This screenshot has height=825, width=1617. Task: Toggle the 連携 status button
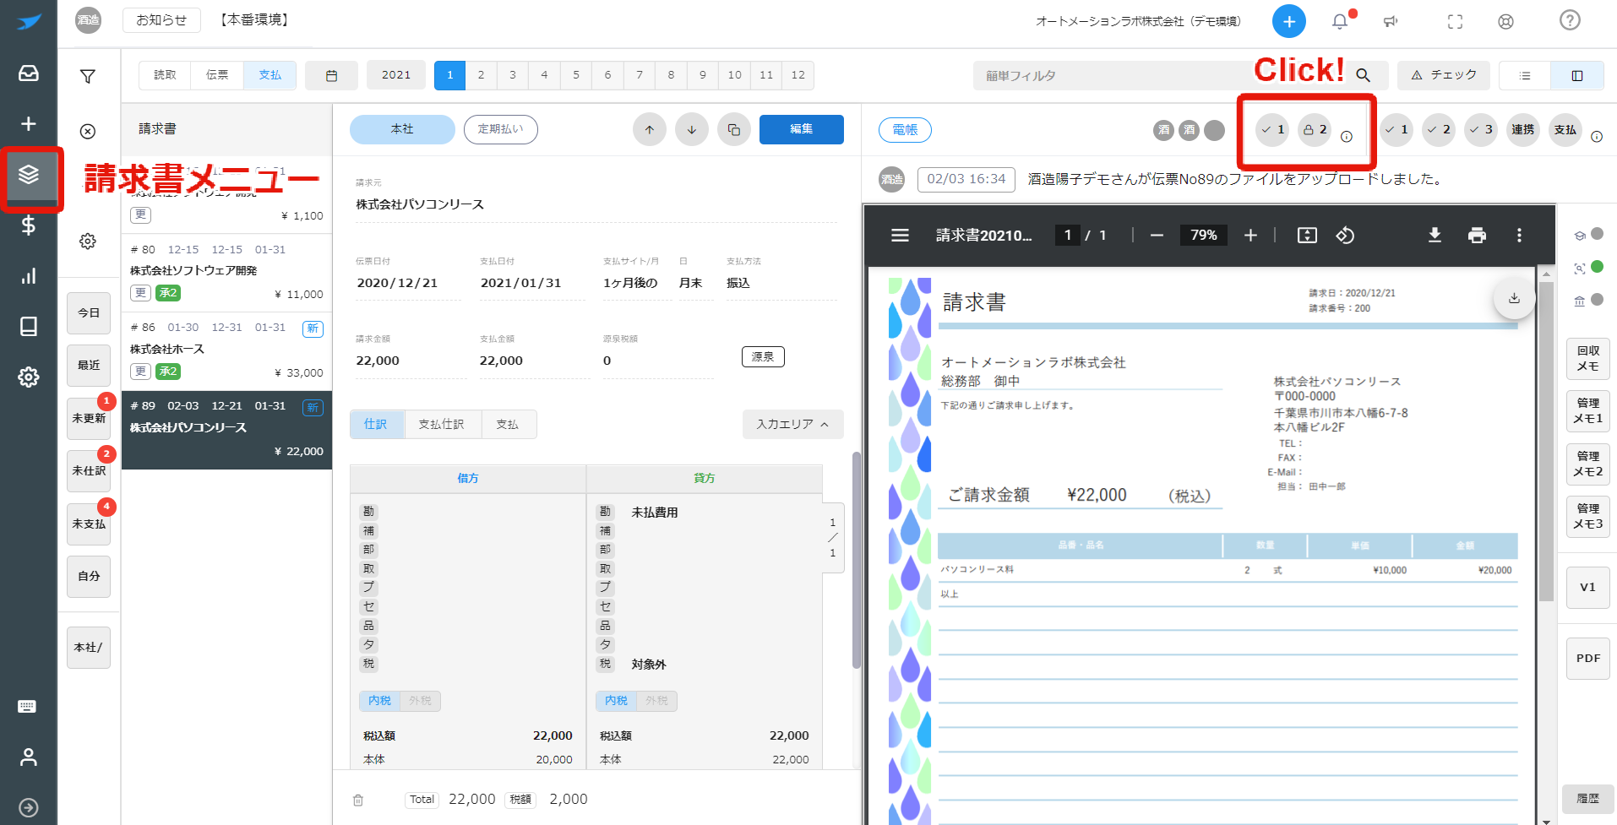1522,130
